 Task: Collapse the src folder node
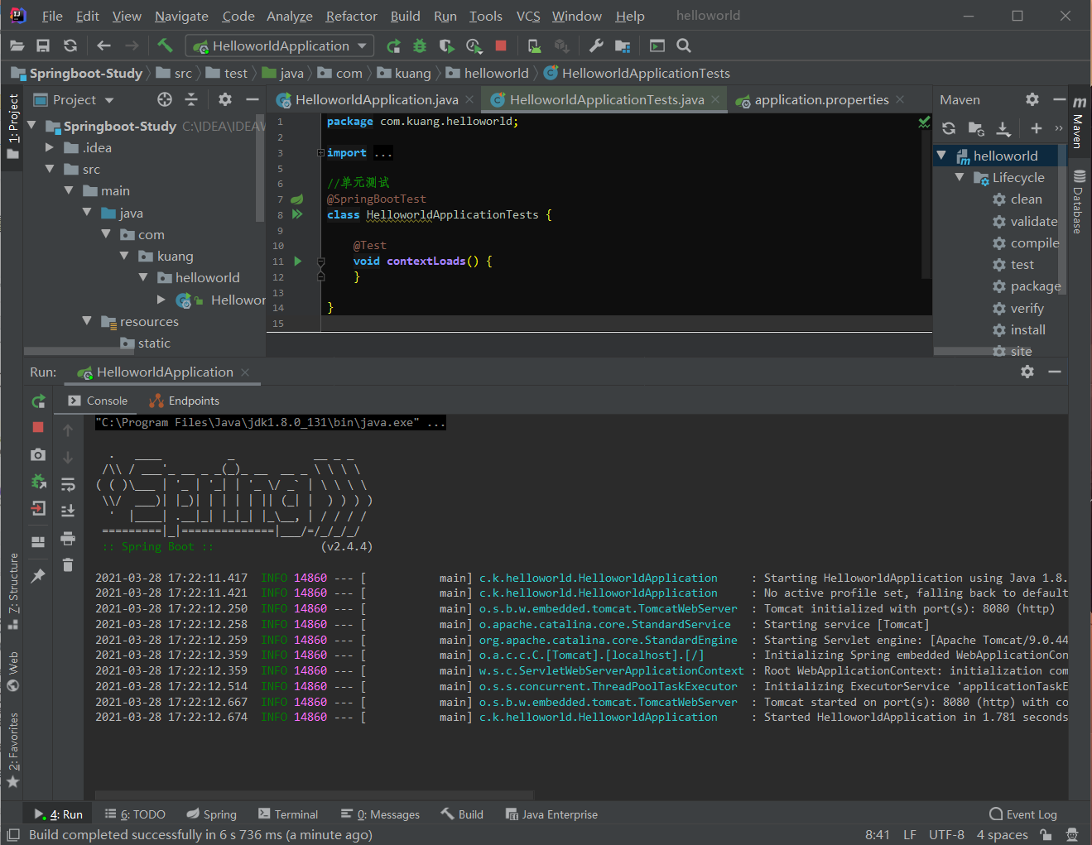click(x=50, y=169)
